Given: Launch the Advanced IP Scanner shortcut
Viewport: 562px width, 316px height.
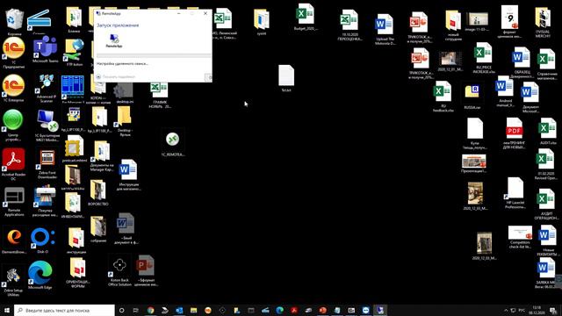Looking at the screenshot, I should tap(47, 87).
